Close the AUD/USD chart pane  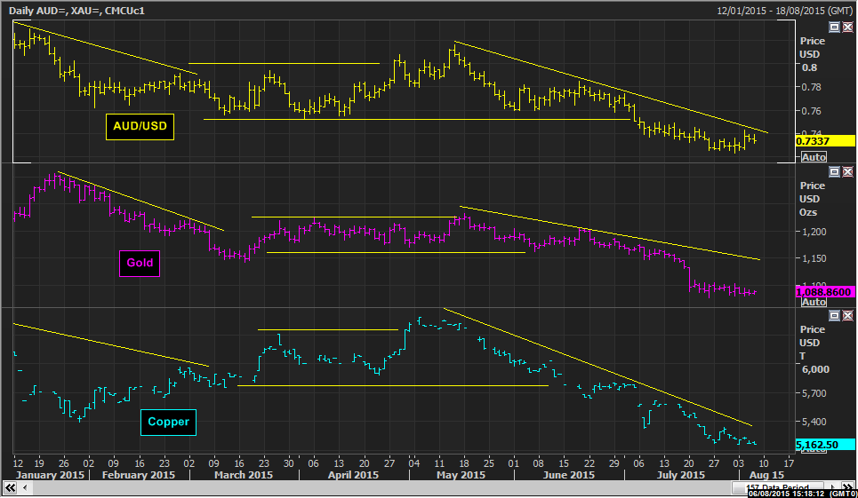pos(846,28)
